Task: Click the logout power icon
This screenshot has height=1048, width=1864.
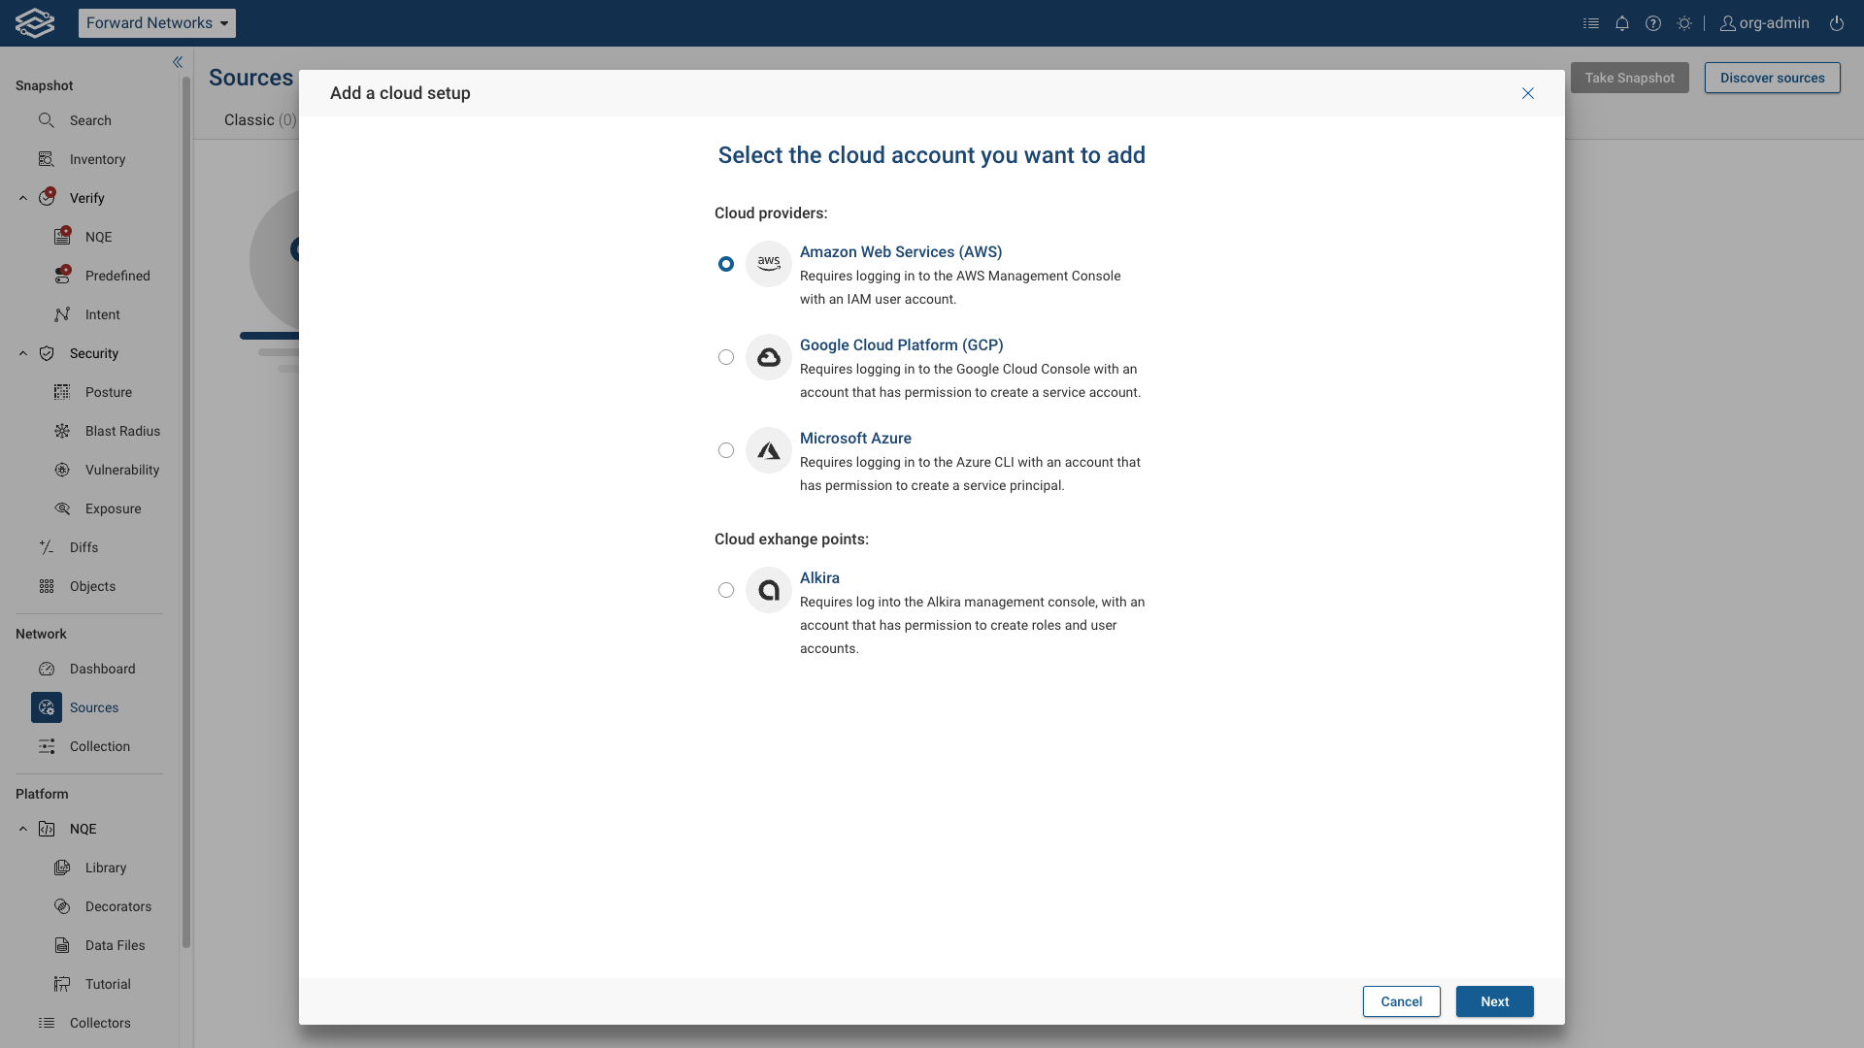Action: [x=1836, y=22]
